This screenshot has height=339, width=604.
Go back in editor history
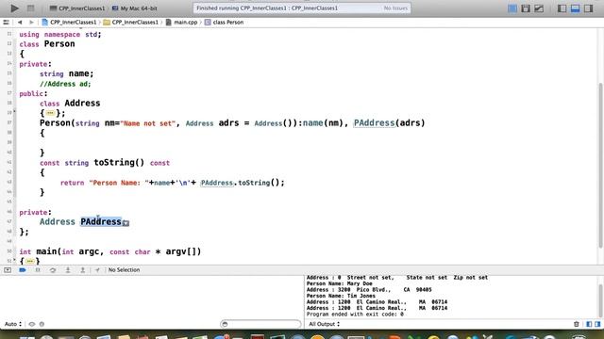coord(20,23)
